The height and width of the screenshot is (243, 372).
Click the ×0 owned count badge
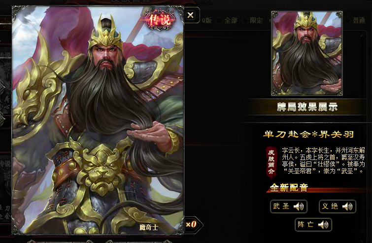click(192, 224)
